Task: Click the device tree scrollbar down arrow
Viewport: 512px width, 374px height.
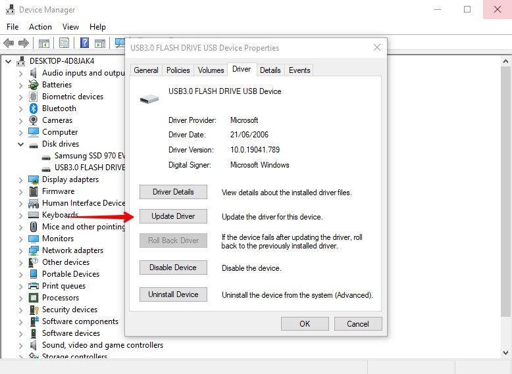Action: [x=505, y=352]
